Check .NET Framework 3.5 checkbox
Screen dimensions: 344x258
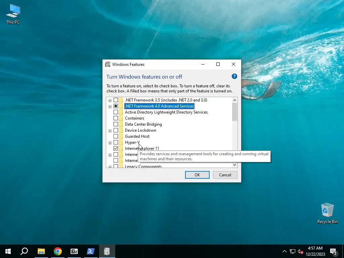[116, 100]
